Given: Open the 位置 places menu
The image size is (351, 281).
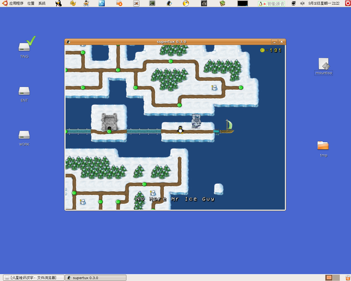Looking at the screenshot, I should coord(31,4).
